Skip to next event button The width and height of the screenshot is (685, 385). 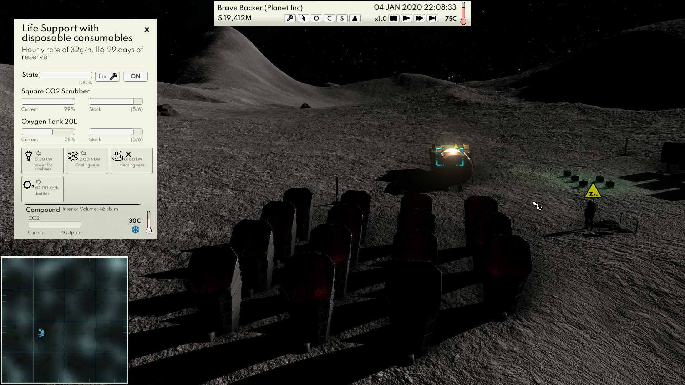click(x=432, y=18)
